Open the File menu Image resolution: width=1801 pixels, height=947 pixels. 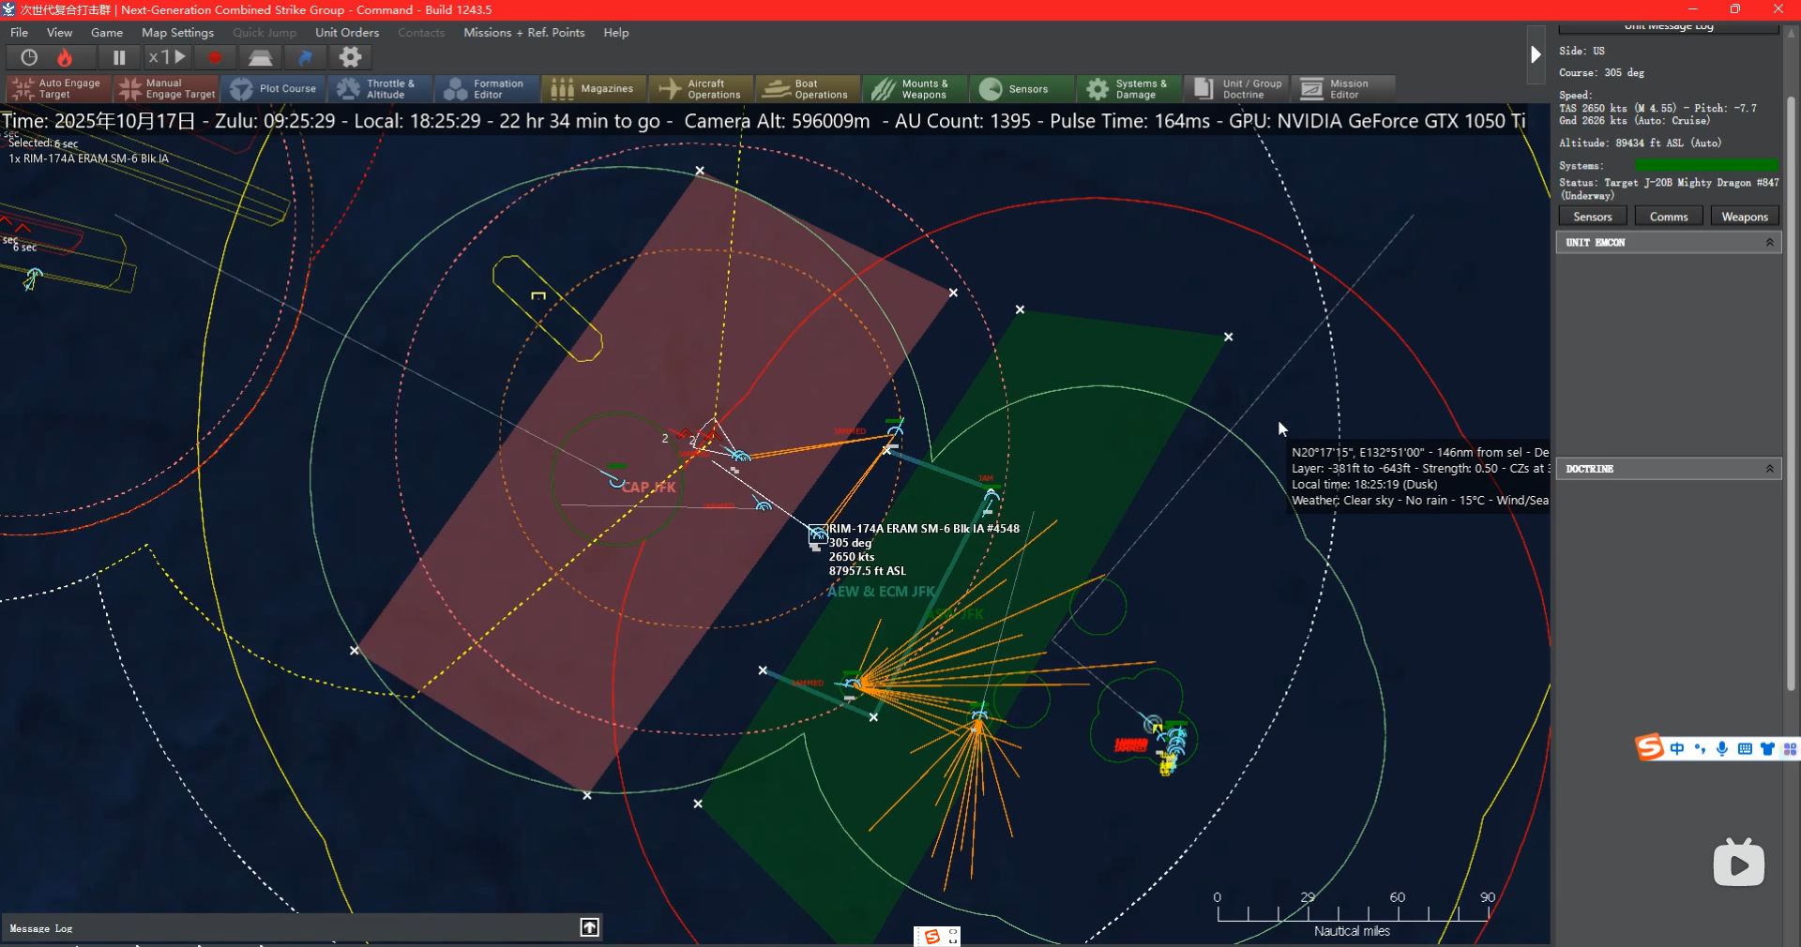tap(19, 32)
